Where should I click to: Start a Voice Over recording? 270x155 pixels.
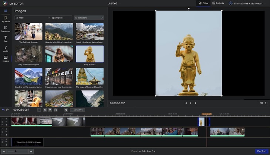pyautogui.click(x=78, y=110)
